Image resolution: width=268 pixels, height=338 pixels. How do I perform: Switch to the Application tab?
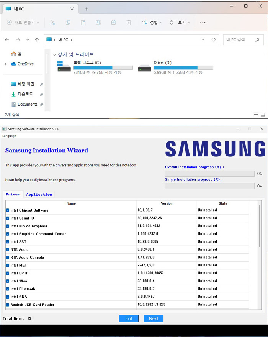pyautogui.click(x=39, y=194)
